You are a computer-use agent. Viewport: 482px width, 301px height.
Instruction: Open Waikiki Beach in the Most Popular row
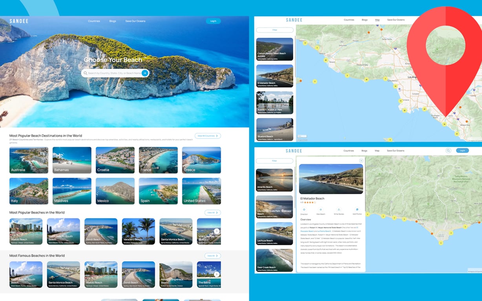(x=26, y=231)
